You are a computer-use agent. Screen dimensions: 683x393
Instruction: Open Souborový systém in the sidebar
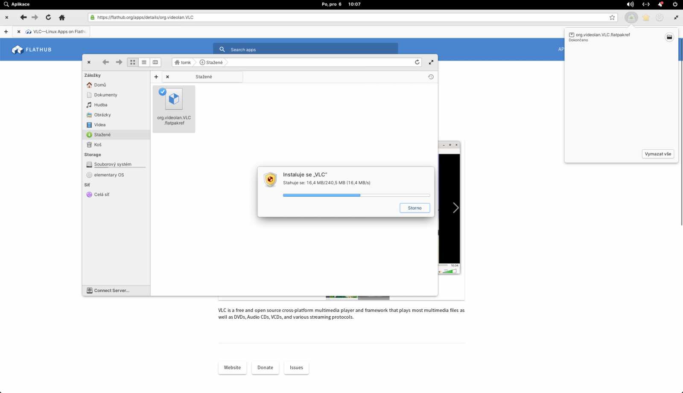[x=116, y=164]
